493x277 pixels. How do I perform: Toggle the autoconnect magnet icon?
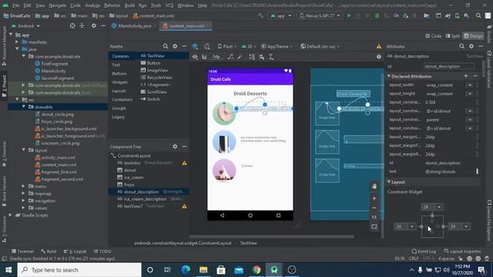tap(204, 57)
